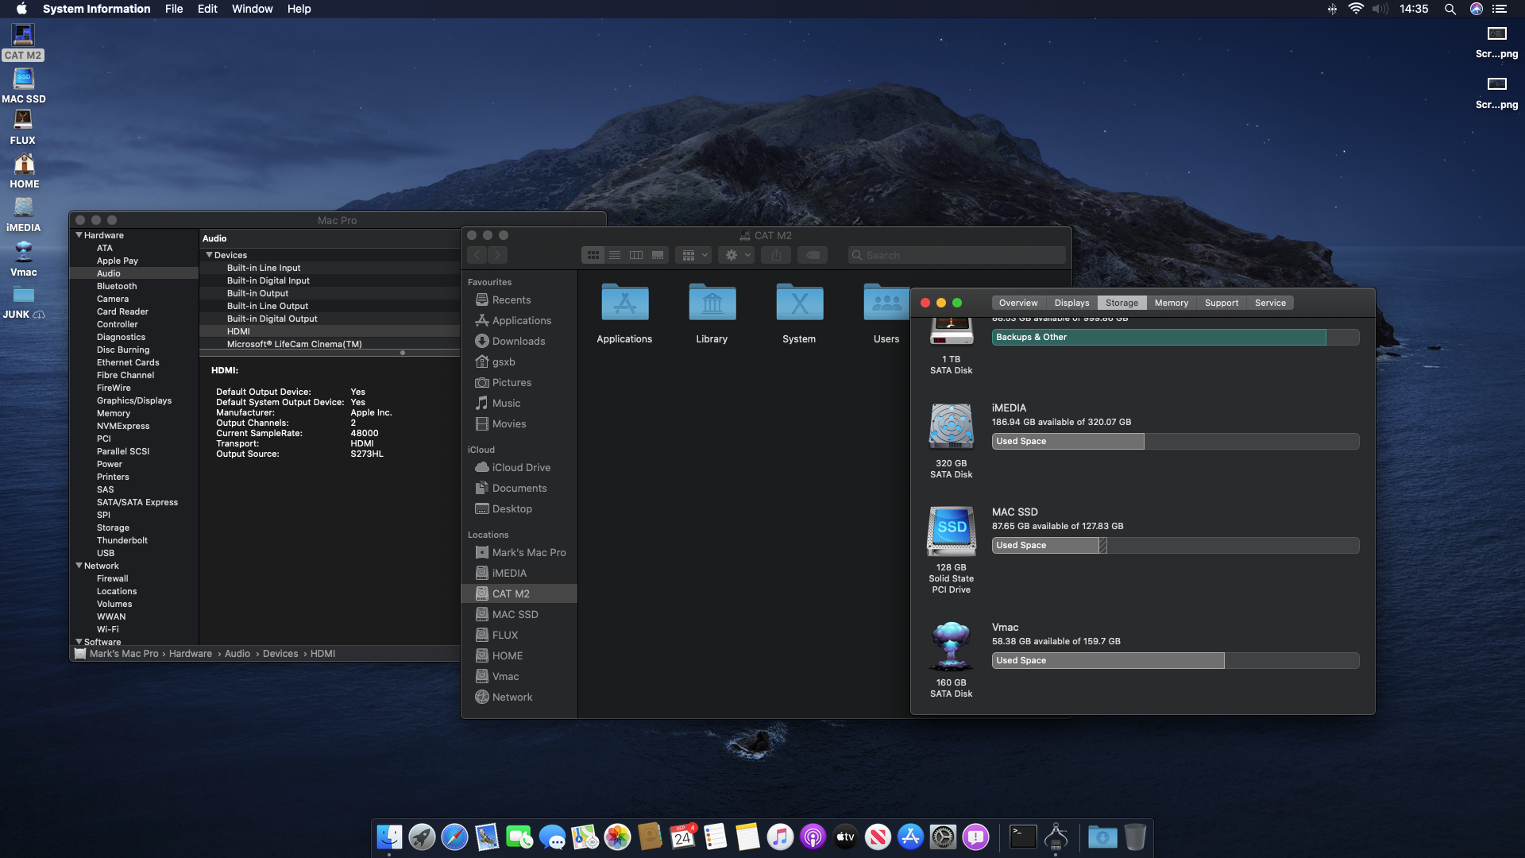This screenshot has width=1525, height=858.
Task: Open the Library folder icon
Action: click(712, 303)
